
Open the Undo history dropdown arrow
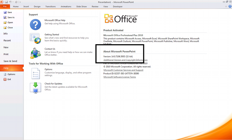[x=12, y=2]
